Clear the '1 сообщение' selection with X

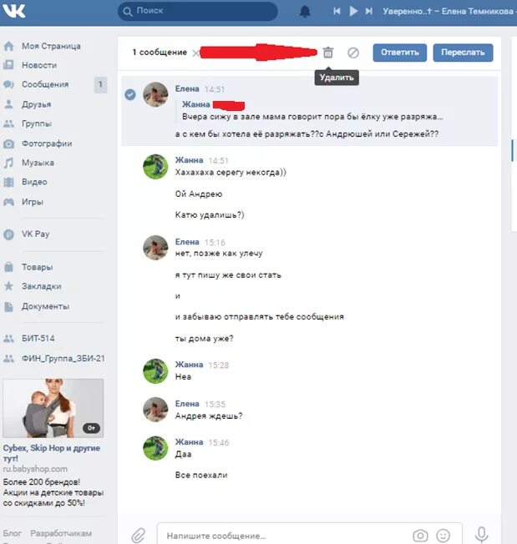coord(195,53)
